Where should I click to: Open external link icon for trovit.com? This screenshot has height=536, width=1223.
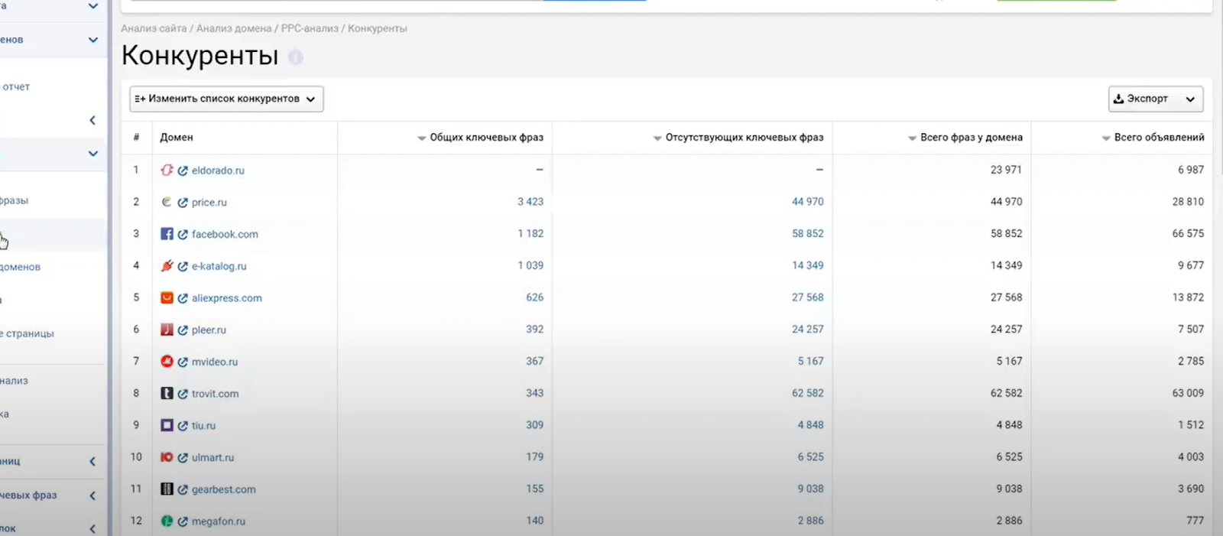coord(183,394)
